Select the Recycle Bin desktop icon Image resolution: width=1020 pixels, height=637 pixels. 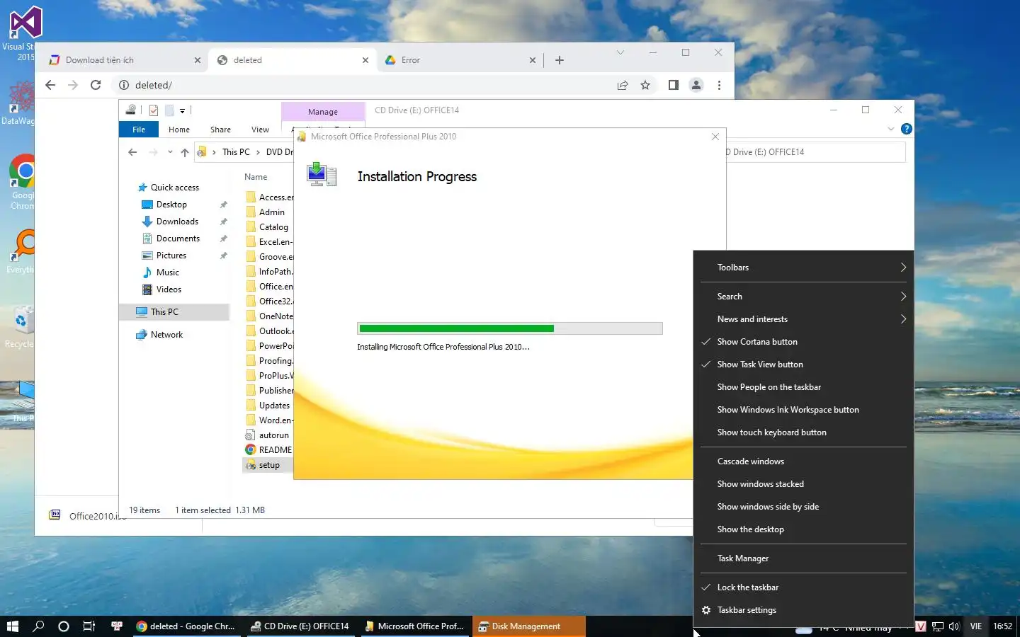tap(21, 327)
